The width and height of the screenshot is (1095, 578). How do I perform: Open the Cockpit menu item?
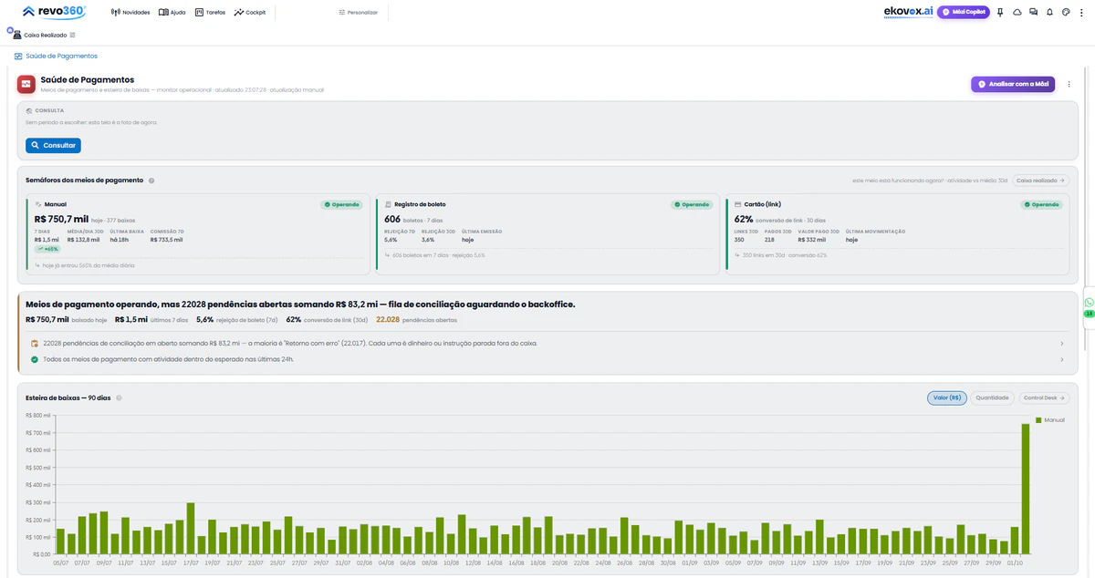tap(250, 13)
